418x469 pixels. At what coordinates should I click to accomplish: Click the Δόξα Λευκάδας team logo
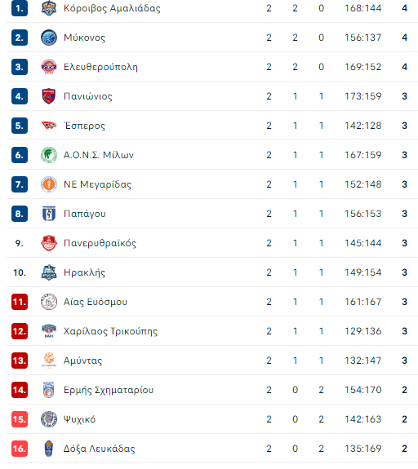49,449
